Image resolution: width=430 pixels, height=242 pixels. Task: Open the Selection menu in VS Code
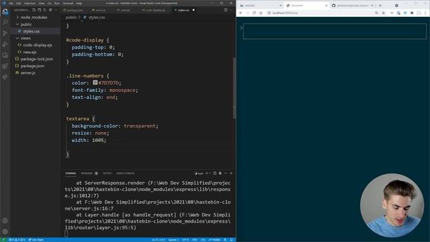[x=30, y=3]
